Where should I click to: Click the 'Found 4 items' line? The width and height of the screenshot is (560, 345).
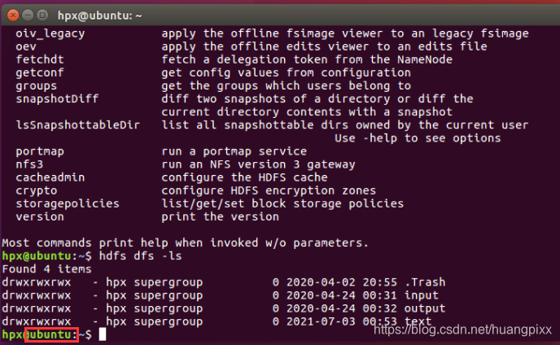tap(46, 269)
